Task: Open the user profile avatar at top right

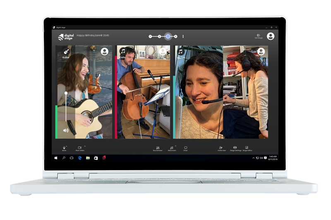Action: (271, 36)
